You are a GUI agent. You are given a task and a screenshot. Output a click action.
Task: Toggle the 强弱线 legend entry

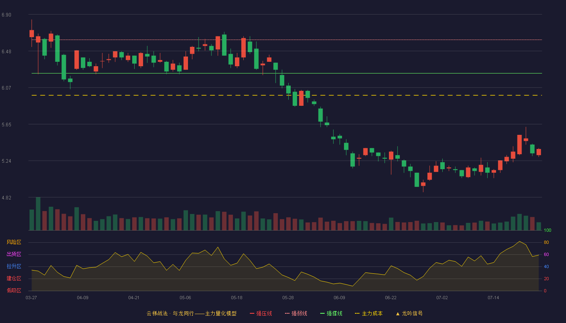pos(296,313)
